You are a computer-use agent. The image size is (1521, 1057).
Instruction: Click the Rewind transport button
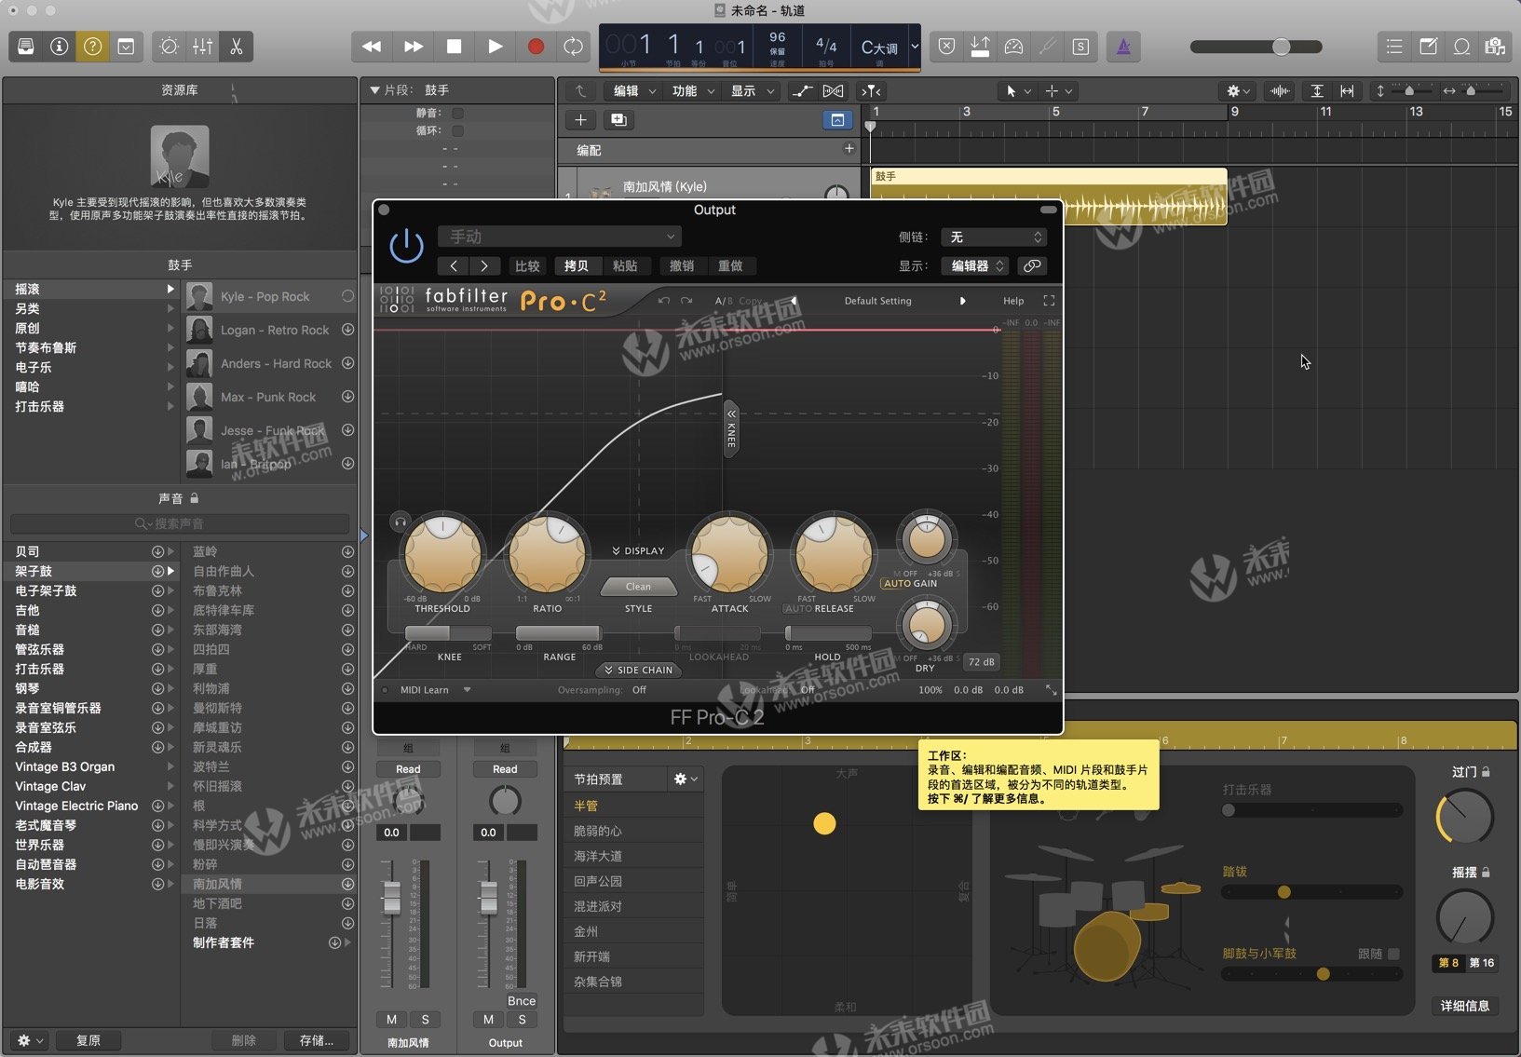[372, 47]
